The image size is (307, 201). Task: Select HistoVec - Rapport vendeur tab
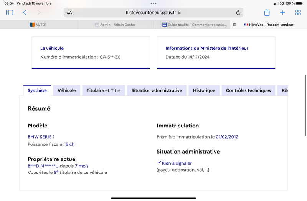(x=268, y=25)
